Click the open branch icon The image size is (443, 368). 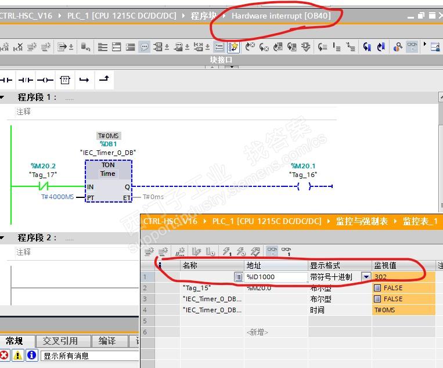pyautogui.click(x=84, y=80)
